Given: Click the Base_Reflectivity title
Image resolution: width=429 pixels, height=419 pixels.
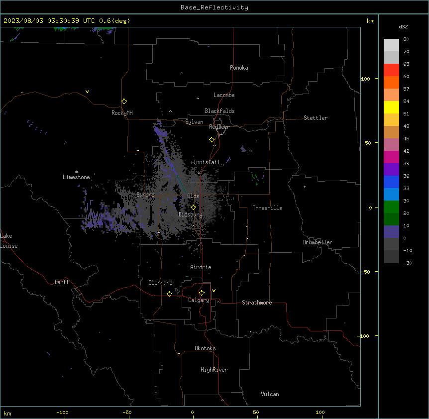Looking at the screenshot, I should 214,7.
